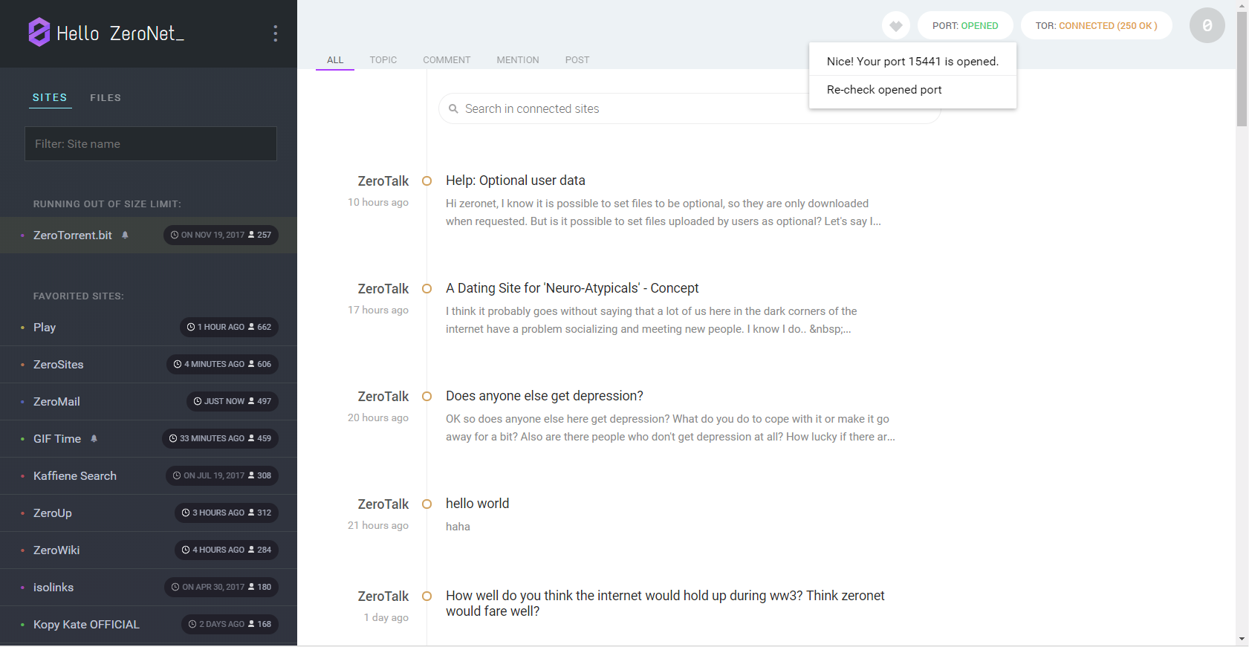Open ZeroTorrent.bit site
1249x647 pixels.
coord(73,235)
